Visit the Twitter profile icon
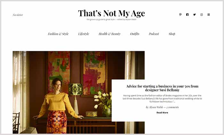 pyautogui.click(x=195, y=15)
